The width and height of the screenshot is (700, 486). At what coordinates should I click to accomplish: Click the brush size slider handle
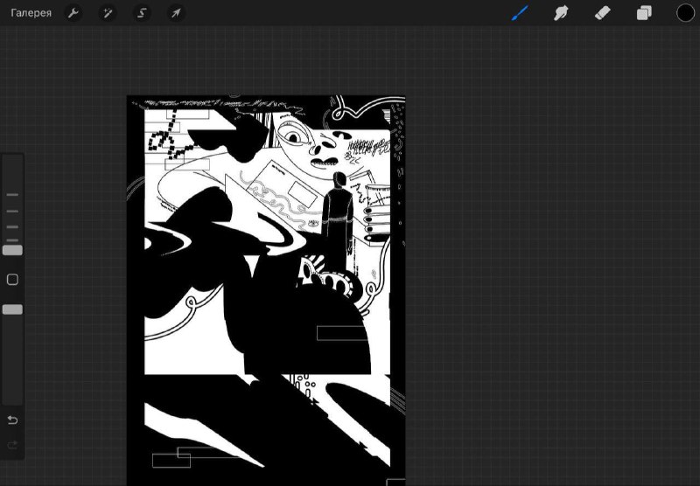click(x=12, y=250)
